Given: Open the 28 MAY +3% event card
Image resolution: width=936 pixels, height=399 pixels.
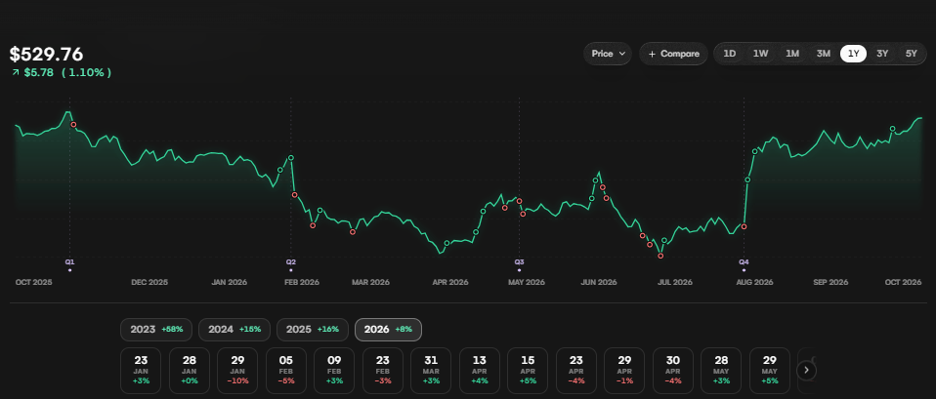Looking at the screenshot, I should [721, 371].
